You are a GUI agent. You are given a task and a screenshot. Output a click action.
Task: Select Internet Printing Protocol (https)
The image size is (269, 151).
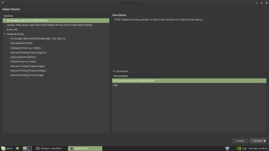[56, 70]
